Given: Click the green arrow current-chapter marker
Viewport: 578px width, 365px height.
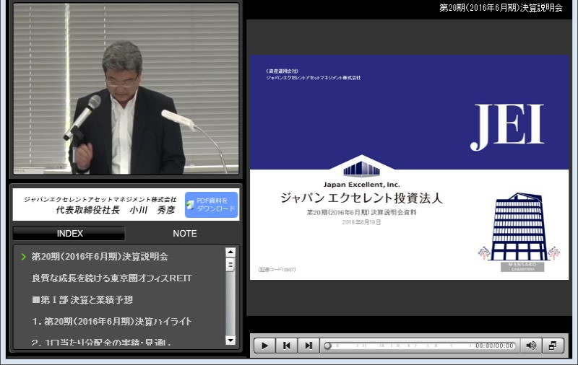Looking at the screenshot, I should coord(24,257).
